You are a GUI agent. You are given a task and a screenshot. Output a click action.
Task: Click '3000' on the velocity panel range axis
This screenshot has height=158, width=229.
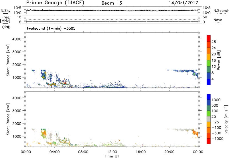[17, 111]
